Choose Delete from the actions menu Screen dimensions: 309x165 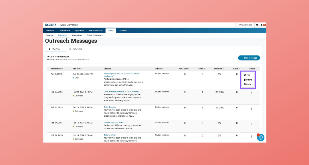pyautogui.click(x=248, y=80)
